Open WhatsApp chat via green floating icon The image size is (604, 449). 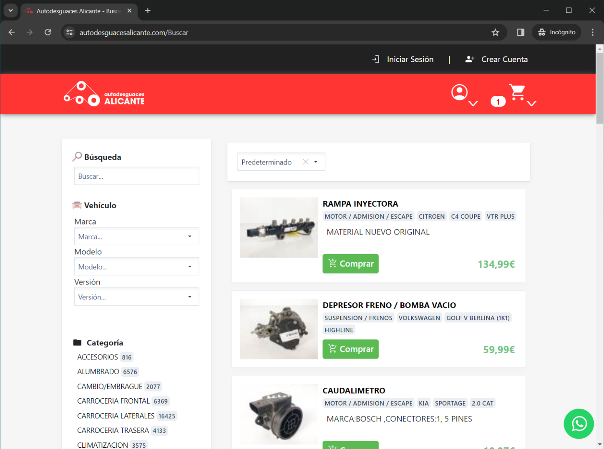[x=579, y=424]
